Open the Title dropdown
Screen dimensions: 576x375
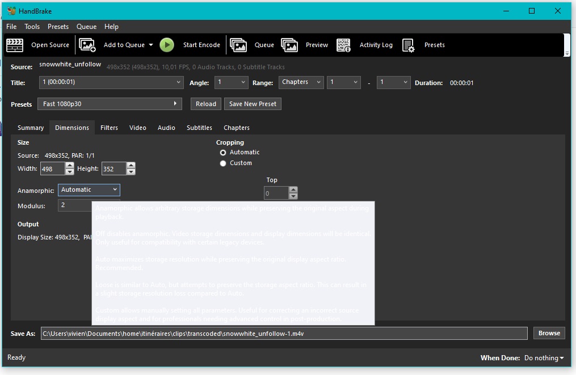click(x=111, y=82)
